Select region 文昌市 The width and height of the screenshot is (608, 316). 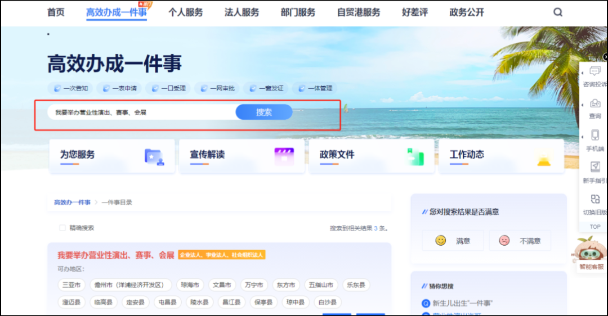[x=222, y=285]
